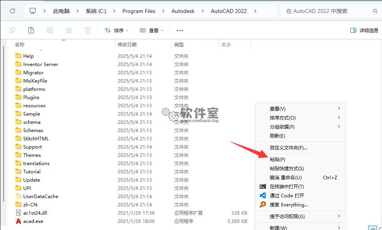Click the Themes folder icon
Image resolution: width=382 pixels, height=230 pixels.
[18, 155]
